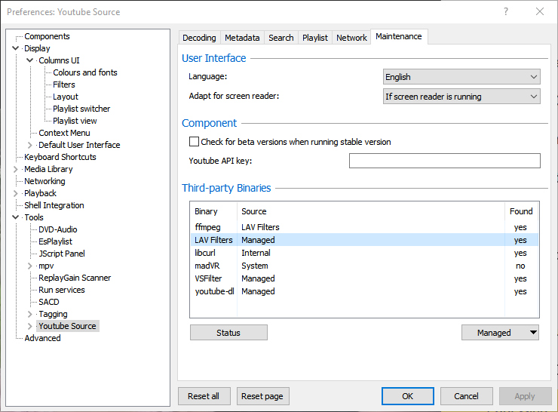Enable check for beta versions checkbox
The image size is (558, 412).
pos(195,142)
